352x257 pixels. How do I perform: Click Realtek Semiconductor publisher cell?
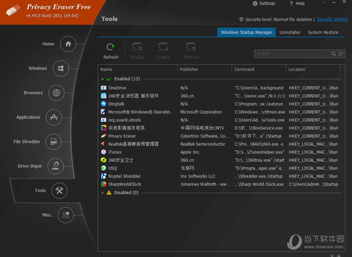tap(202, 144)
